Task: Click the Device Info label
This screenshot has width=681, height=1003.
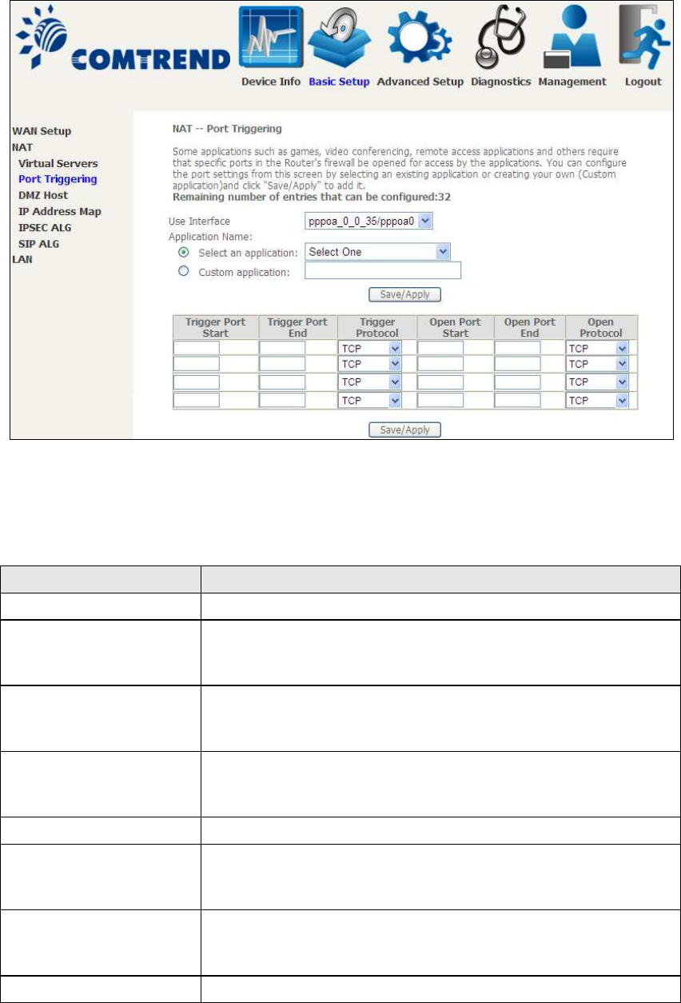Action: click(x=271, y=82)
